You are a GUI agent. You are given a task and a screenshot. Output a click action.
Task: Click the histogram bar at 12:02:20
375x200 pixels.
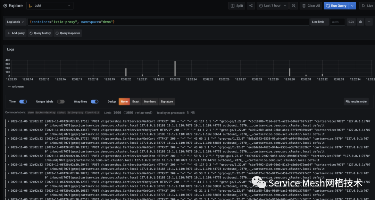tap(126, 72)
